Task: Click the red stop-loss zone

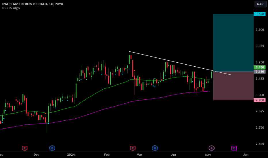Action: [x=233, y=86]
